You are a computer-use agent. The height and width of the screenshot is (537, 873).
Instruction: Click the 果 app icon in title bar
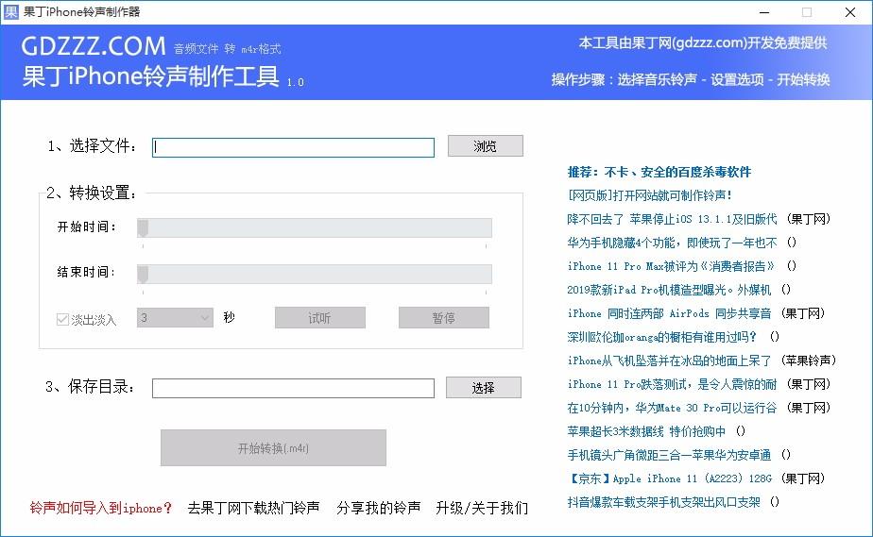pos(10,11)
